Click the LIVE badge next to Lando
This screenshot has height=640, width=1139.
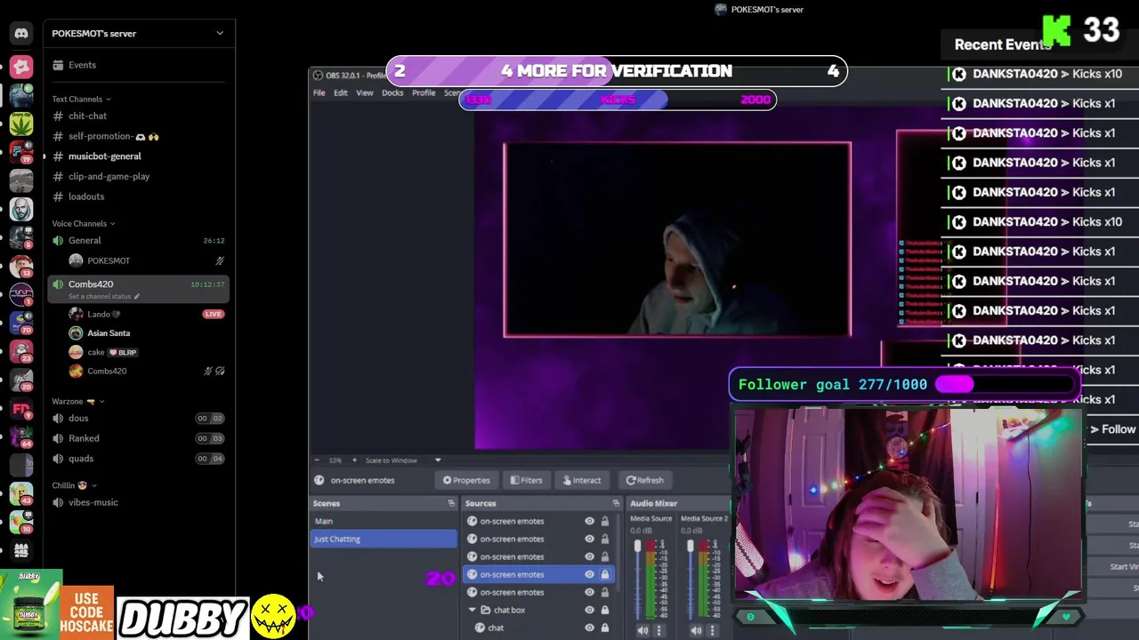pos(213,314)
